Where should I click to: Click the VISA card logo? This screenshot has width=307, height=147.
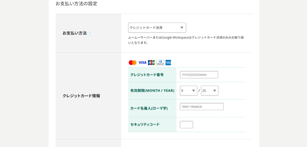(142, 62)
